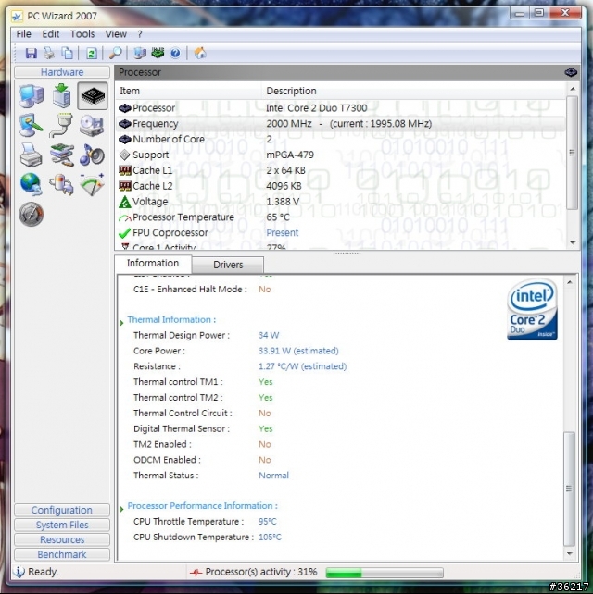Select the Video monitor hardware icon
Image resolution: width=593 pixels, height=594 pixels.
(x=32, y=126)
